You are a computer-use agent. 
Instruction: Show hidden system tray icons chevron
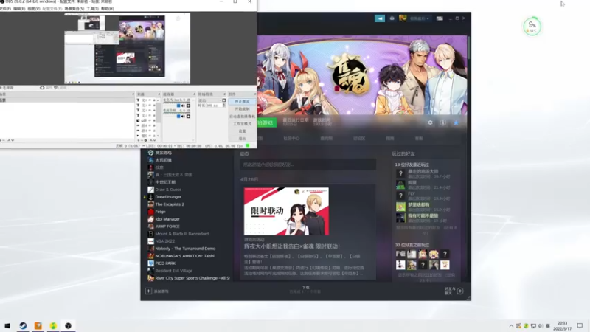pyautogui.click(x=511, y=325)
